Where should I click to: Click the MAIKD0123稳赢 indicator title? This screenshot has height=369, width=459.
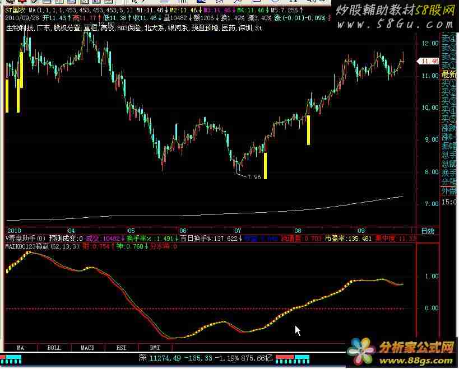(x=42, y=246)
